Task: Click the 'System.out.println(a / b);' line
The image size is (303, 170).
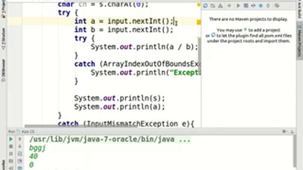Action: click(x=144, y=47)
